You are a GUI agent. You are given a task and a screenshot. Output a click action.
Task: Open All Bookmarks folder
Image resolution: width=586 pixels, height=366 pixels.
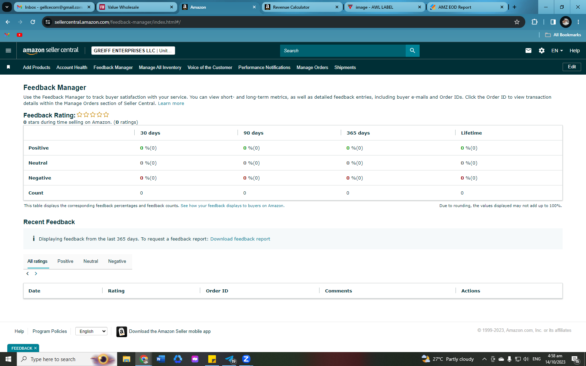563,35
